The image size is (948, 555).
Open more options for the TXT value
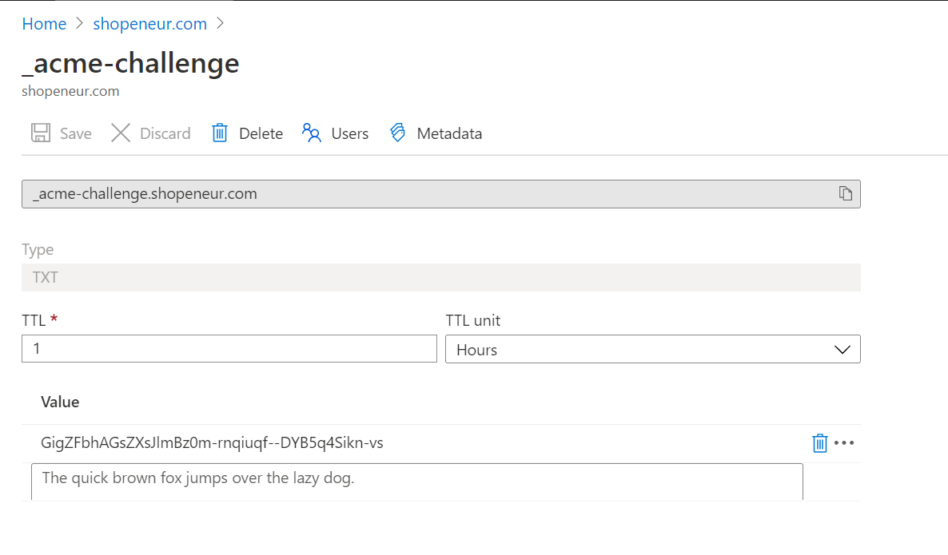[x=844, y=442]
